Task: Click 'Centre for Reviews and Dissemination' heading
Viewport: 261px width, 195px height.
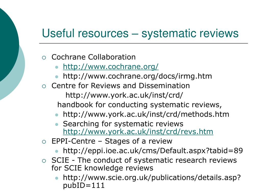Action: (121, 86)
